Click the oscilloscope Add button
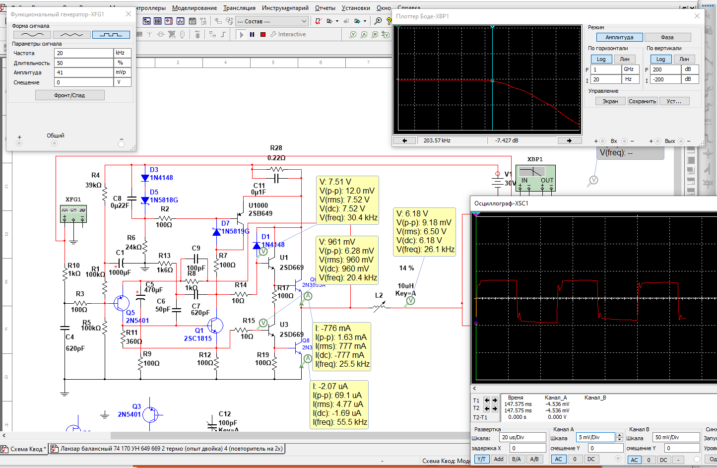Viewport: 717px width, 468px height. pyautogui.click(x=499, y=459)
